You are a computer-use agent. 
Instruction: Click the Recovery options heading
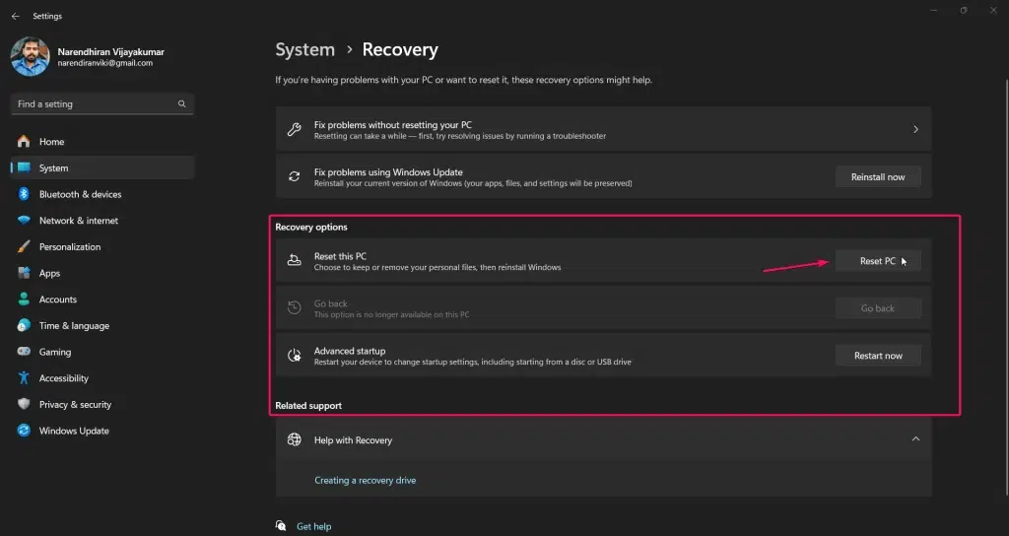coord(310,227)
